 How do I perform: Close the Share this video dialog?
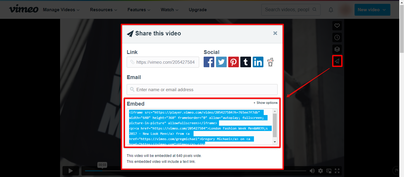tap(275, 33)
